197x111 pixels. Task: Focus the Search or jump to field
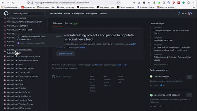29,14
